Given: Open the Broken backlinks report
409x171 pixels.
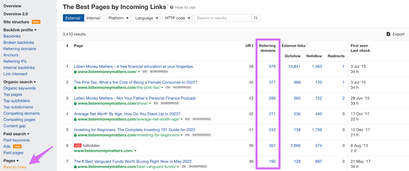Looking at the screenshot, I should (x=19, y=43).
